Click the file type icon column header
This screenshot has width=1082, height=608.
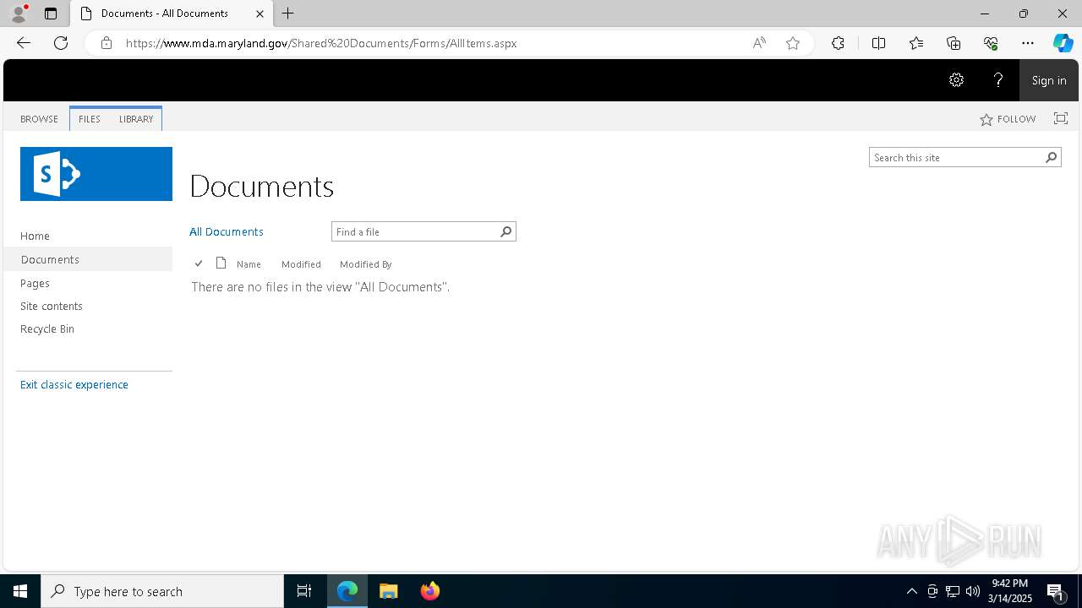[221, 263]
